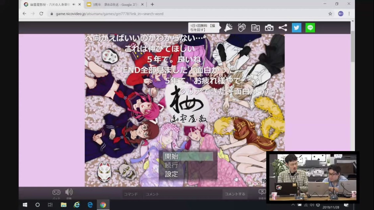The width and height of the screenshot is (374, 210).
Task: Take a screenshot with the camera icon
Action: point(269,28)
